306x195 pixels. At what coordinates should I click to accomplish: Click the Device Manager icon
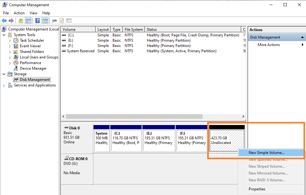16,68
